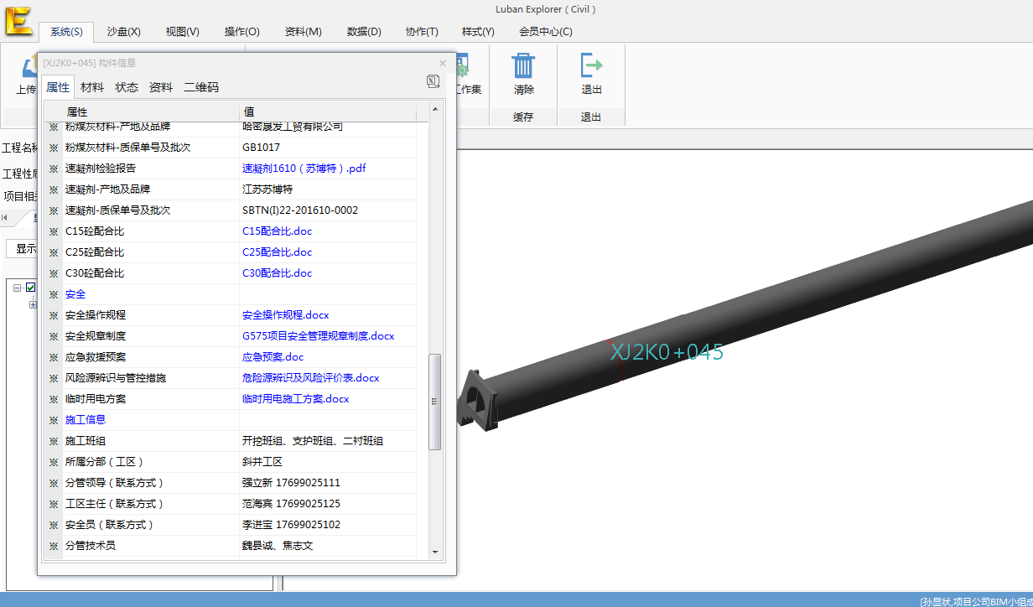
Task: Switch to the 资料 tab in the dialog
Action: [x=161, y=87]
